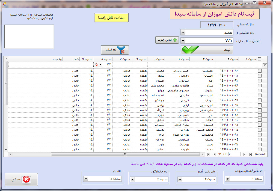Go to first record in navigator
The height and width of the screenshot is (191, 273).
point(208,154)
